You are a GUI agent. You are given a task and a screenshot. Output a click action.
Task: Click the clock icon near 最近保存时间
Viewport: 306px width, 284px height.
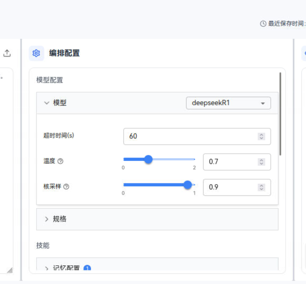(x=263, y=24)
